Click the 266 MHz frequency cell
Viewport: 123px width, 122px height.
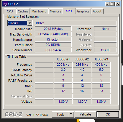point(82,65)
